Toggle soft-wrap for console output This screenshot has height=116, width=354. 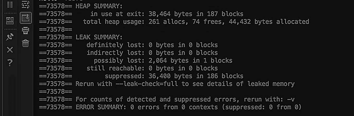[x=26, y=4]
